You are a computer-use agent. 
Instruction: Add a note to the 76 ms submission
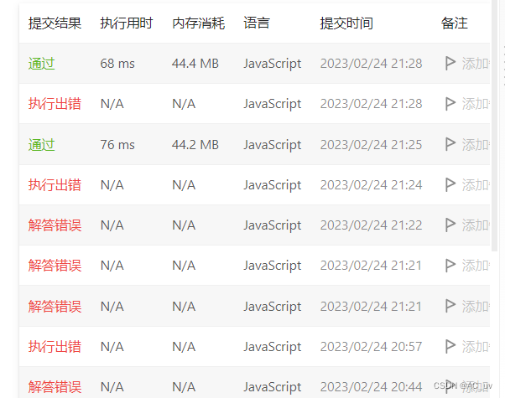(476, 144)
